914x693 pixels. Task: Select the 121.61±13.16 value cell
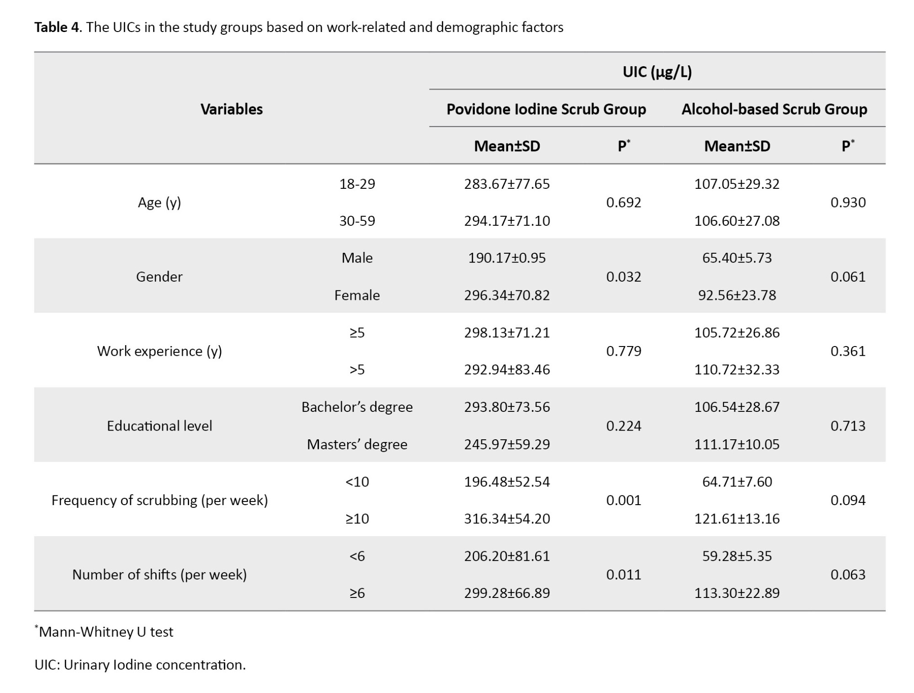[x=737, y=519]
